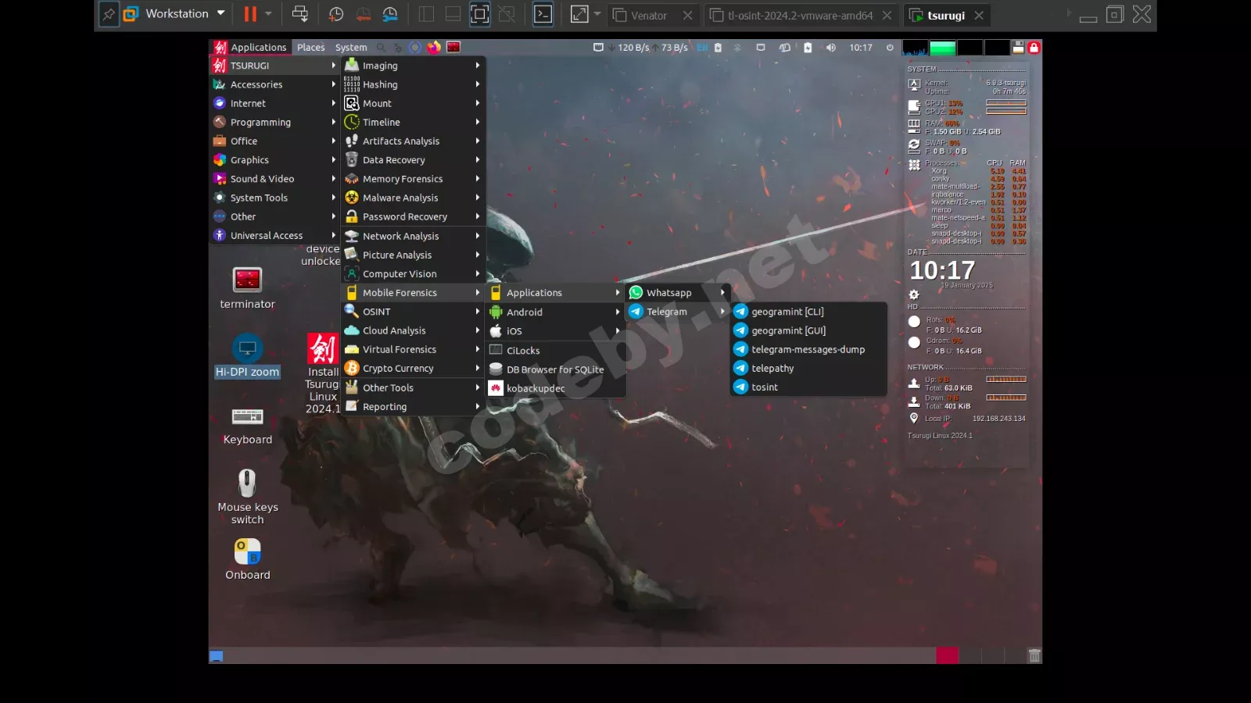Open the Onboard desktop icon
Image resolution: width=1251 pixels, height=703 pixels.
[247, 559]
